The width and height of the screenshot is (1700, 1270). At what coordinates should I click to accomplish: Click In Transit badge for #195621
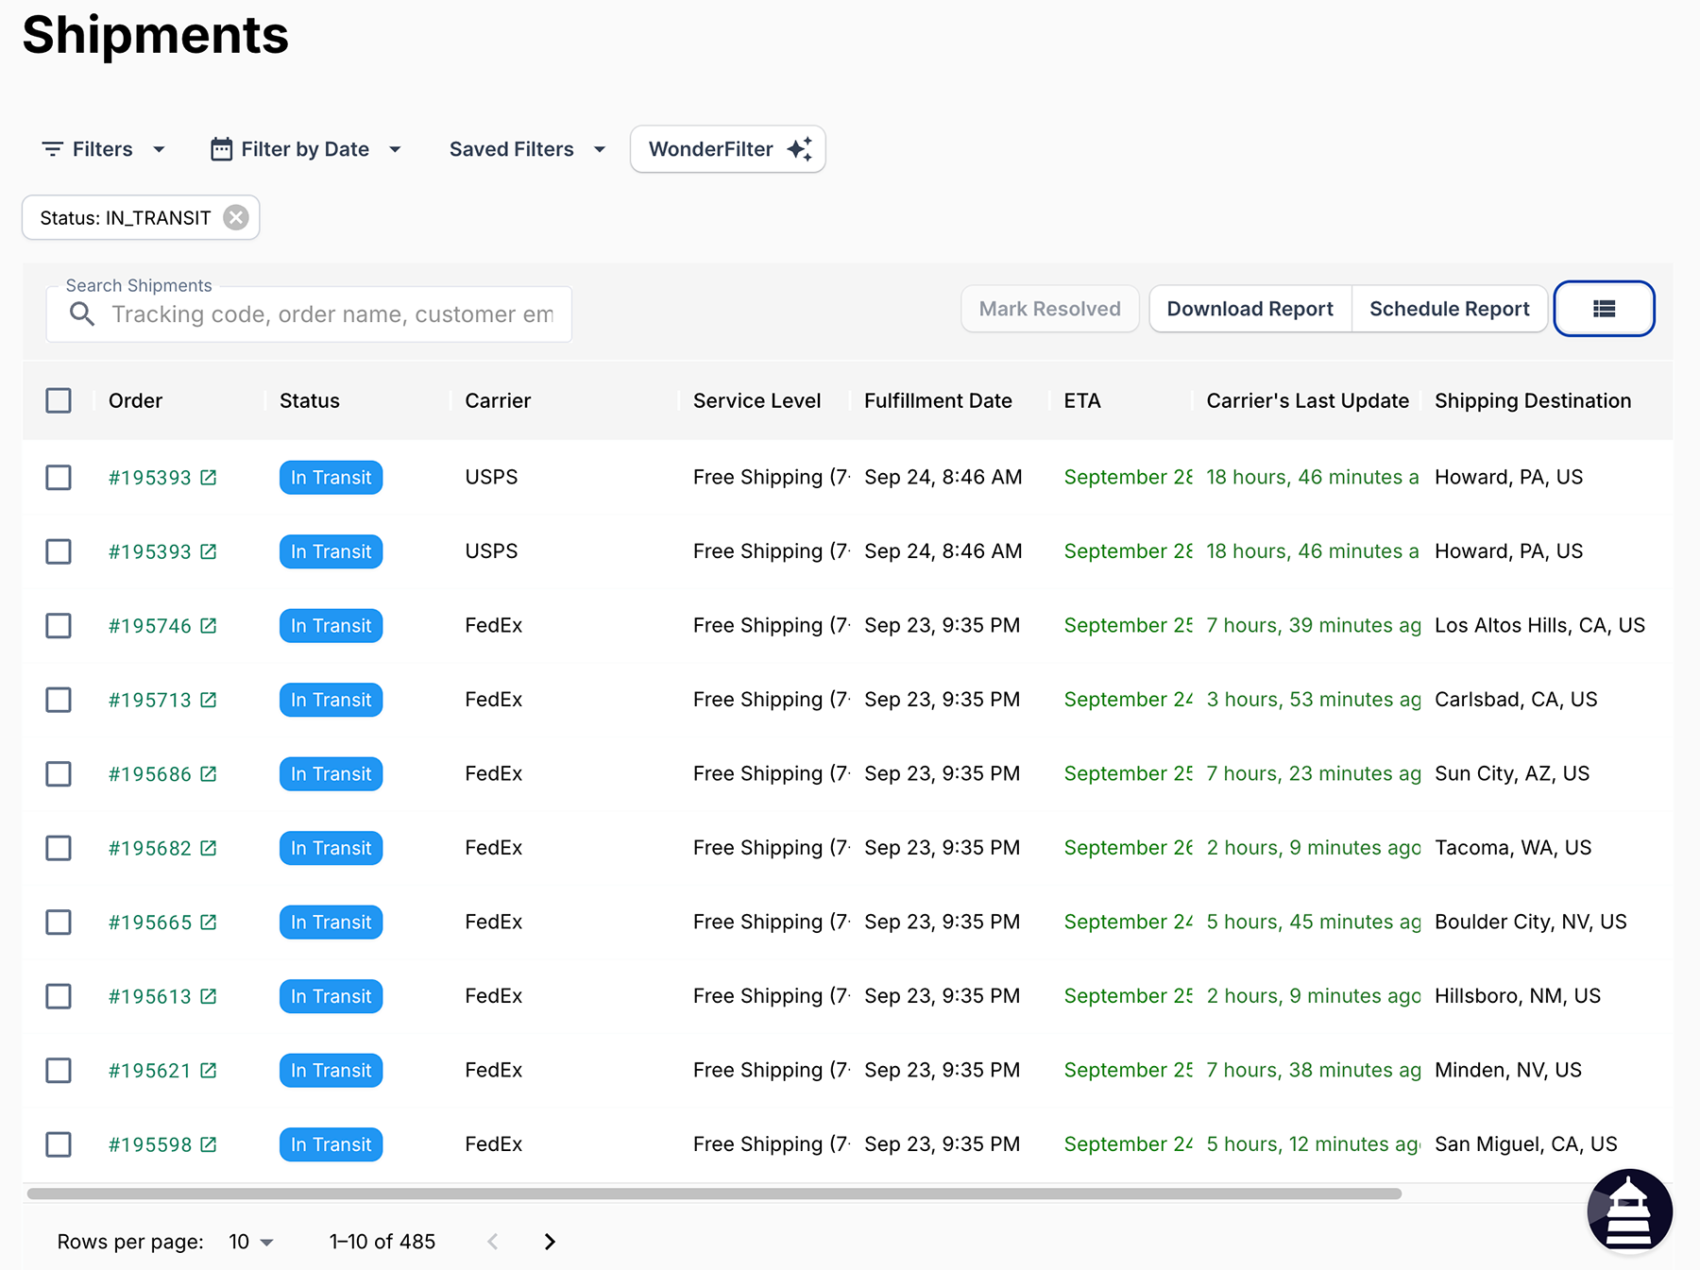[x=331, y=1070]
